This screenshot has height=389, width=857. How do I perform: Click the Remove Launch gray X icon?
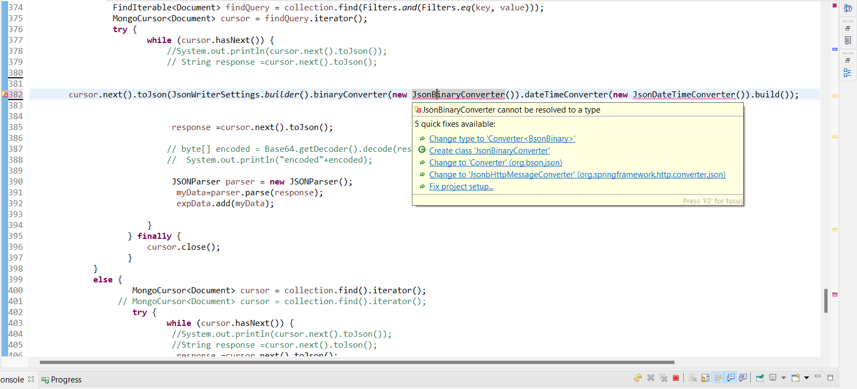(x=651, y=378)
